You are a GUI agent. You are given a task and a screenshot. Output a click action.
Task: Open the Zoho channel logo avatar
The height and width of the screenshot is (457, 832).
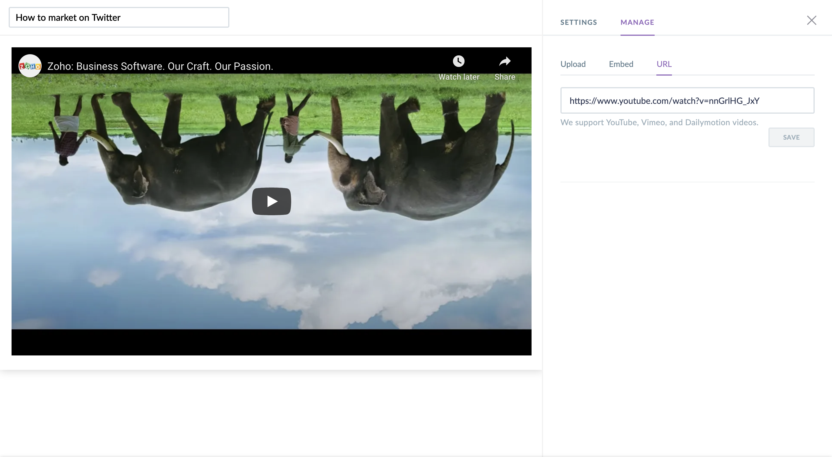coord(30,66)
